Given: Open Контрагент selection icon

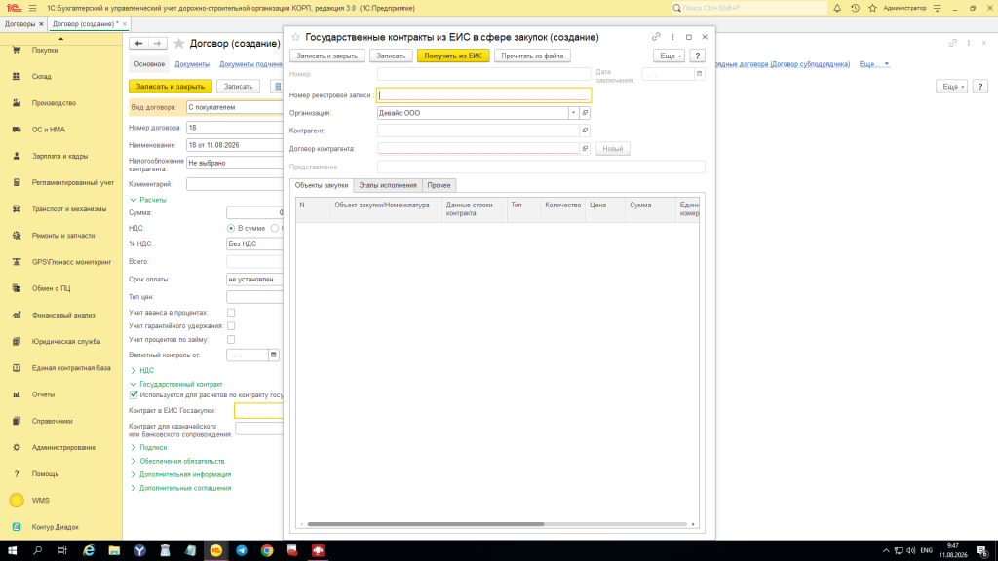Looking at the screenshot, I should 585,131.
